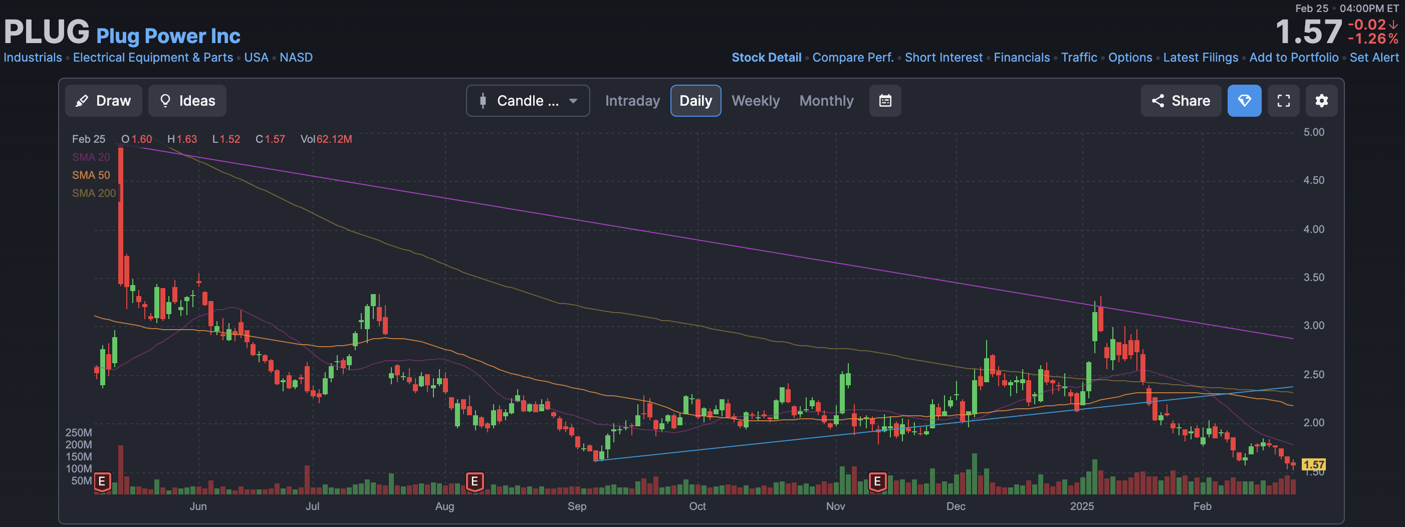The width and height of the screenshot is (1405, 527).
Task: Open Traffic page
Action: coord(1079,58)
